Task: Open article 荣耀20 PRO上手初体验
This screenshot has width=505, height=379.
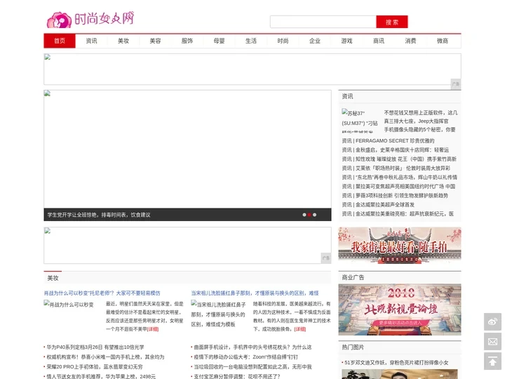Action: [x=95, y=367]
